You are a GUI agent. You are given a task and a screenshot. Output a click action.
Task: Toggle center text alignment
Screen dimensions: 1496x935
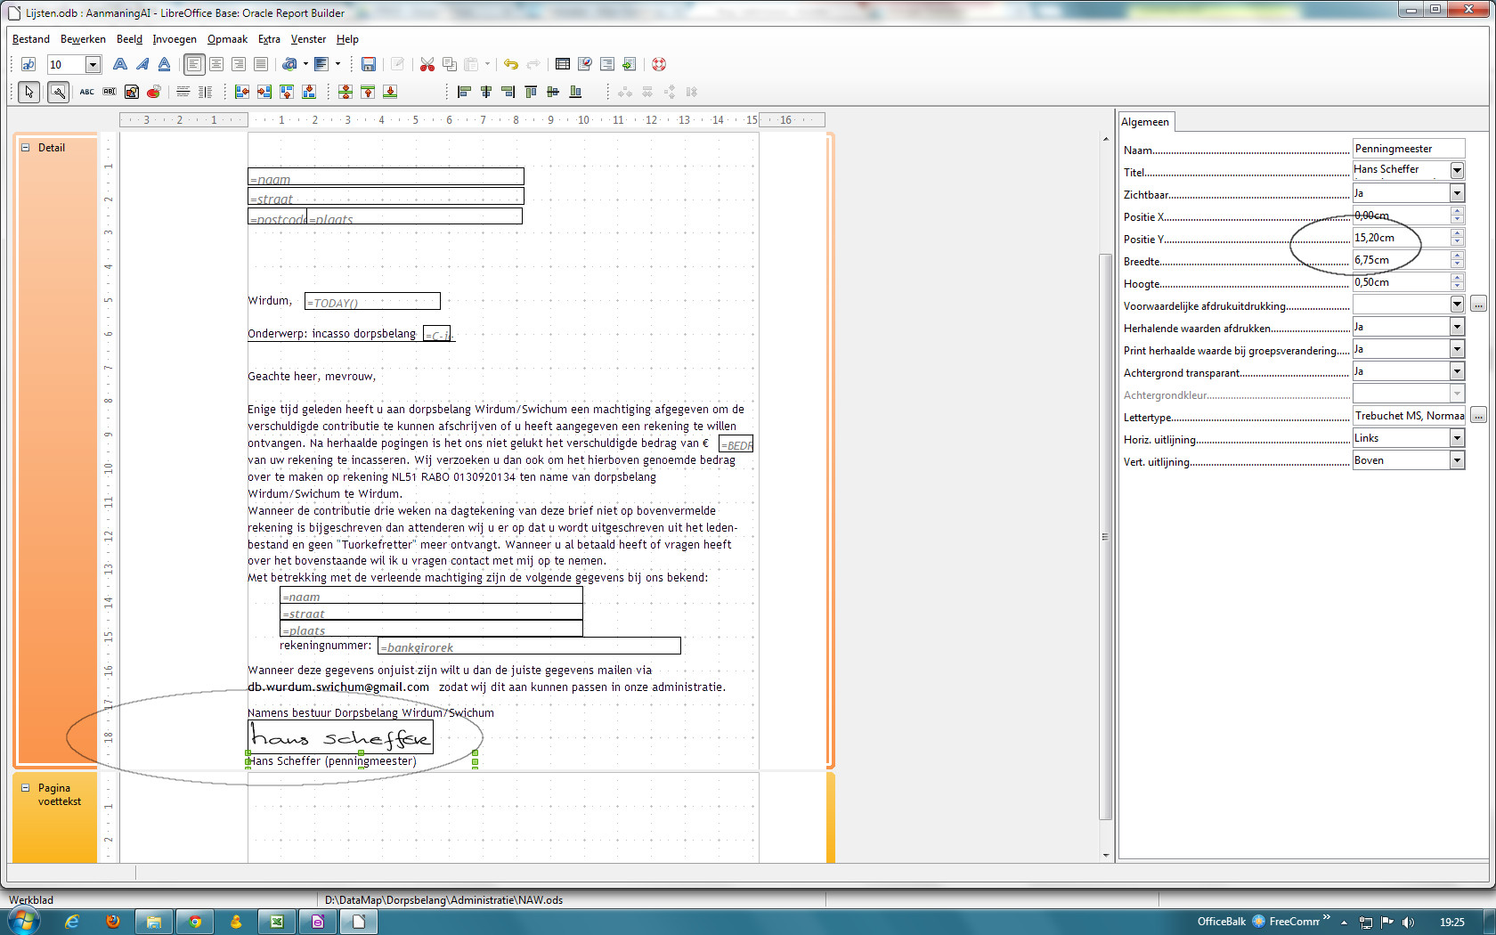click(x=216, y=64)
